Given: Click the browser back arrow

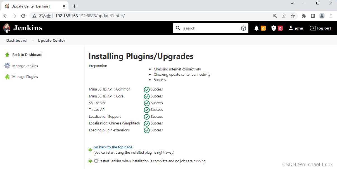Looking at the screenshot, I should point(5,16).
